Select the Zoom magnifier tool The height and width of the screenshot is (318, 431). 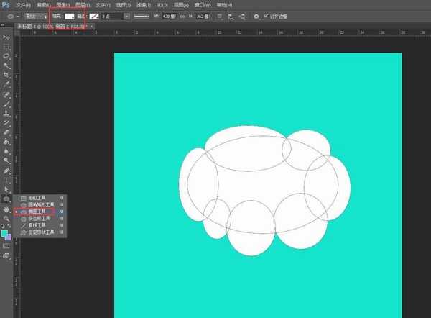pyautogui.click(x=6, y=218)
